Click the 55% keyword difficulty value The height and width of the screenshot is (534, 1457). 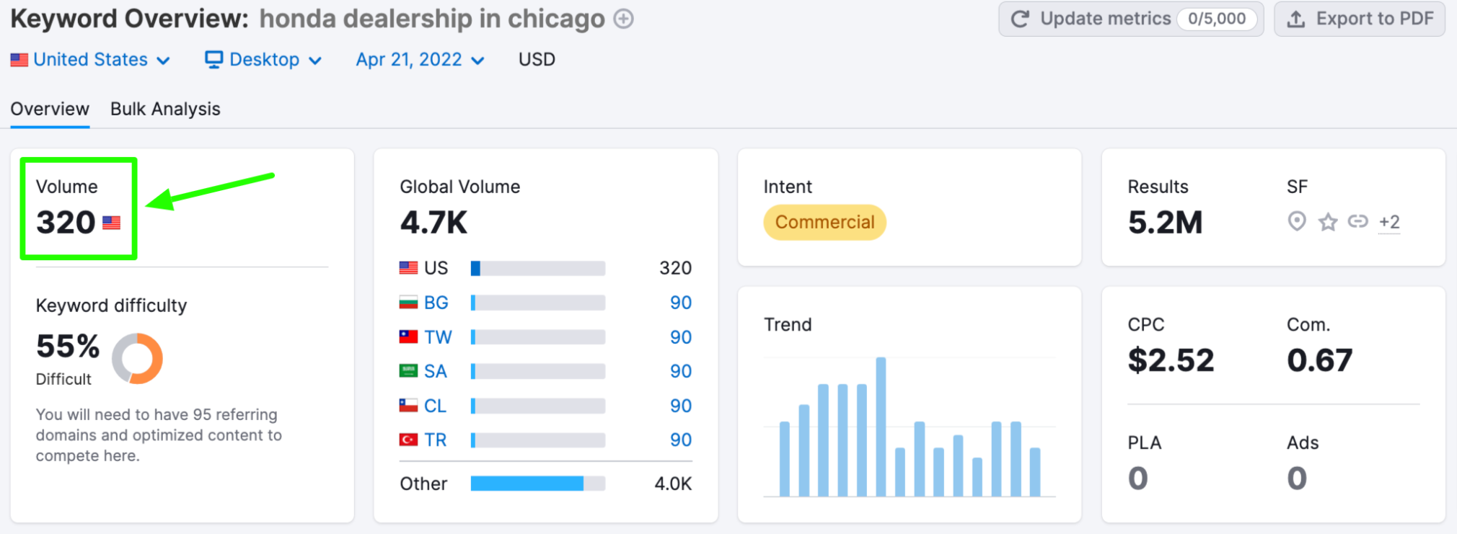(68, 346)
